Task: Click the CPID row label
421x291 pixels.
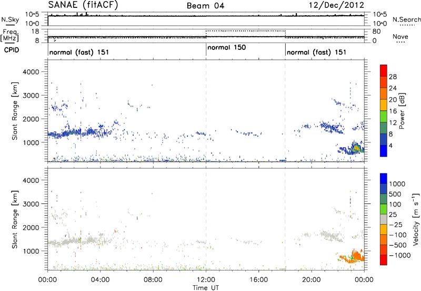Action: 12,50
